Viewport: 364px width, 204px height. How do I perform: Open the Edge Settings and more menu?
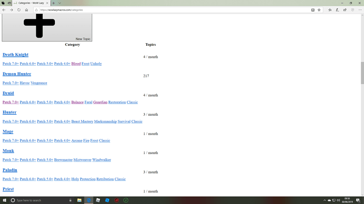point(360,10)
